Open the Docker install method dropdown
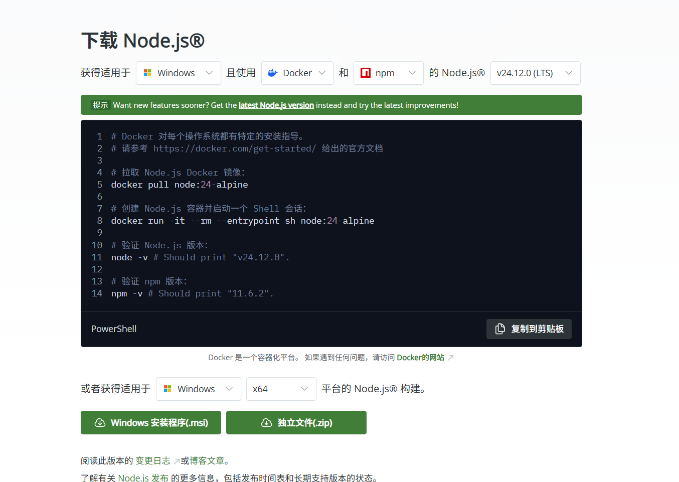679x482 pixels. point(297,73)
